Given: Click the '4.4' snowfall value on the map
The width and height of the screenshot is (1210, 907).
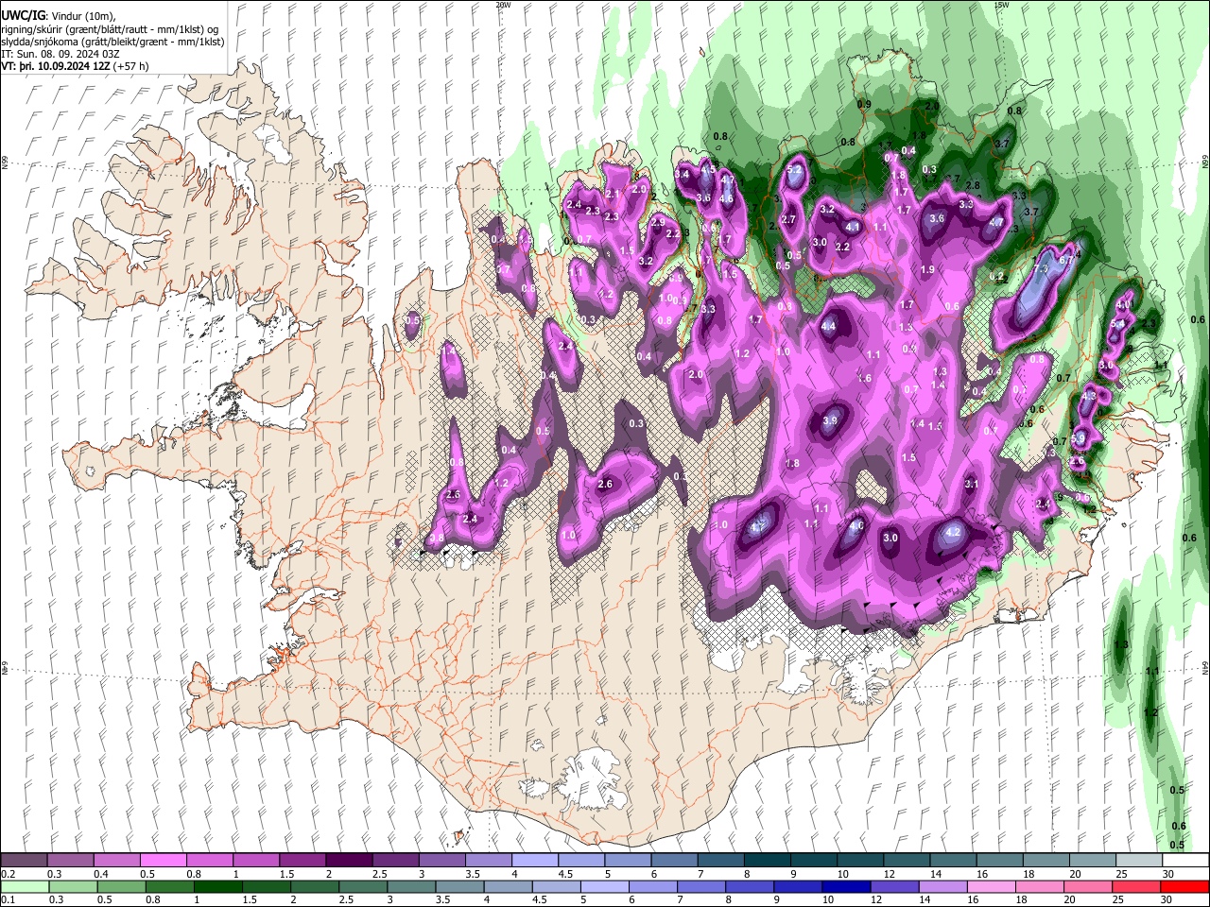Looking at the screenshot, I should click(x=829, y=326).
